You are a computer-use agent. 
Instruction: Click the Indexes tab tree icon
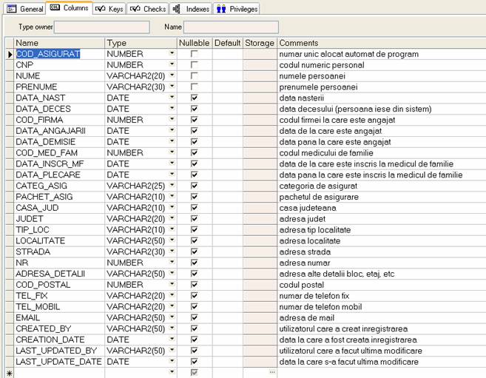tap(176, 9)
